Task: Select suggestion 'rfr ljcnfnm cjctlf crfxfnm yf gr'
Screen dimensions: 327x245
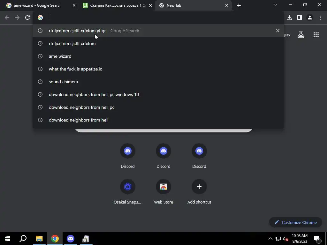Action: pos(158,31)
